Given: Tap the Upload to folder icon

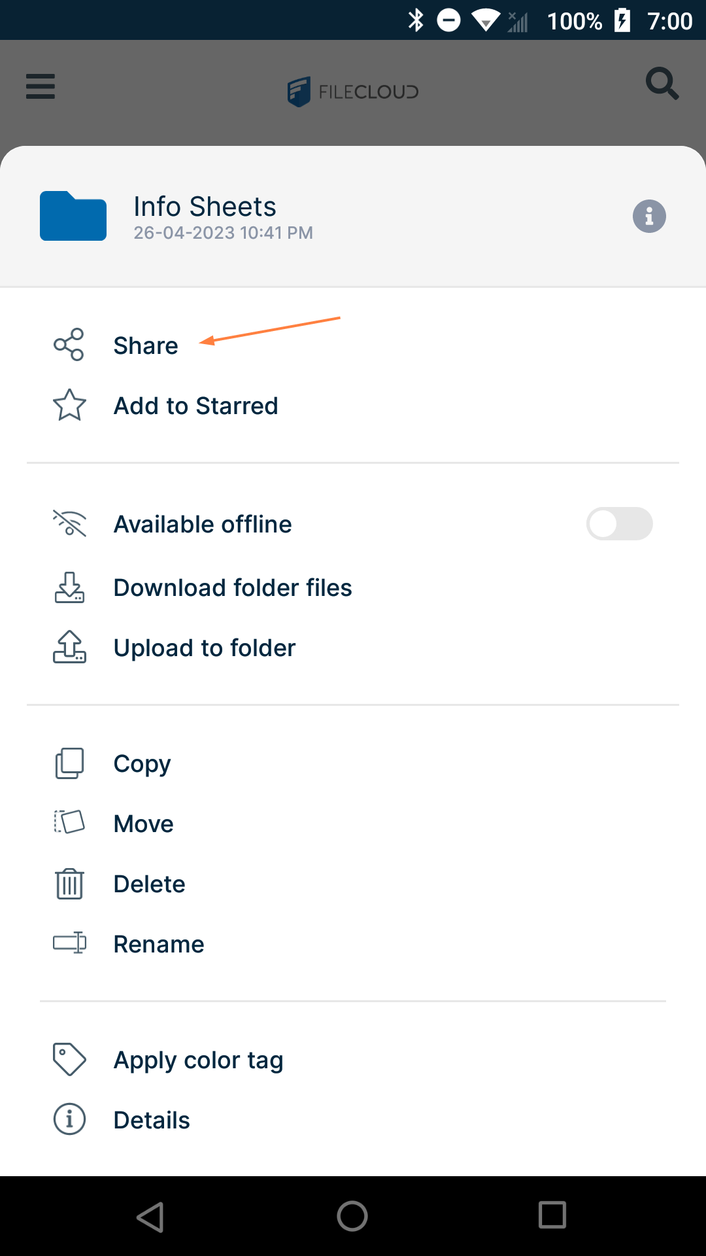Looking at the screenshot, I should [69, 648].
